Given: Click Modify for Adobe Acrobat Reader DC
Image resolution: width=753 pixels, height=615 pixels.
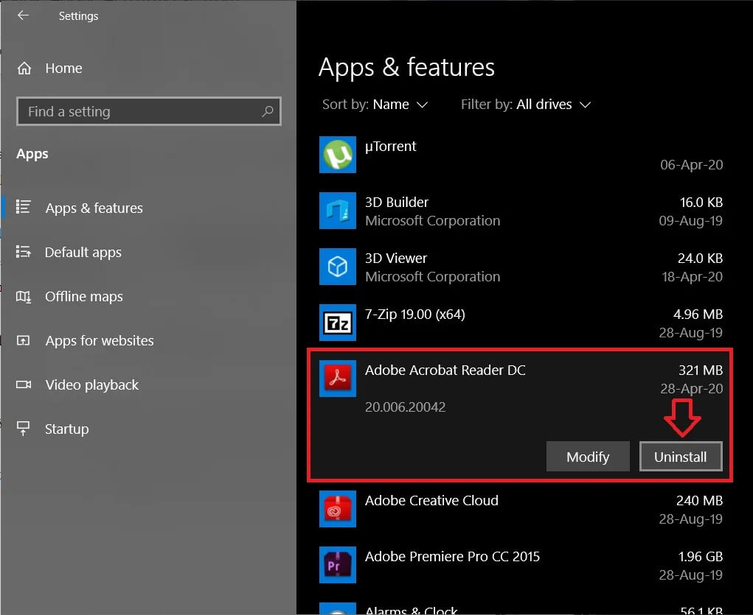Looking at the screenshot, I should coord(588,456).
